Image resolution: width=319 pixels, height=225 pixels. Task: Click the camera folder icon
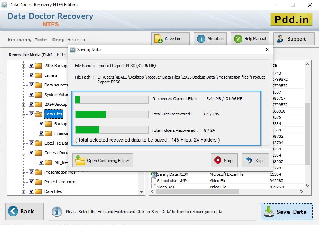click(x=38, y=75)
